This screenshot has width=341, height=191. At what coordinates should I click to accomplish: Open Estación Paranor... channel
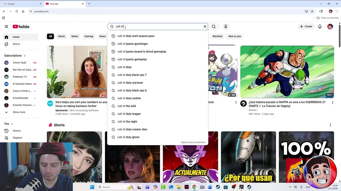point(20,105)
